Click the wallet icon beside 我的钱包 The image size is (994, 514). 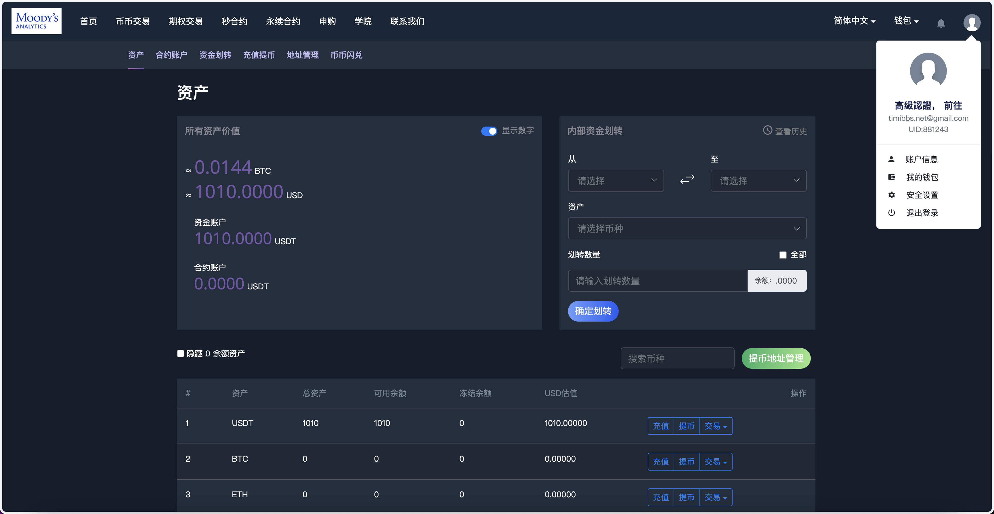[891, 177]
